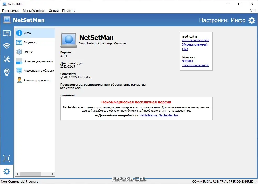Open the www.netsetman.com website link
Viewport: 258px width, 184px height.
[196, 40]
